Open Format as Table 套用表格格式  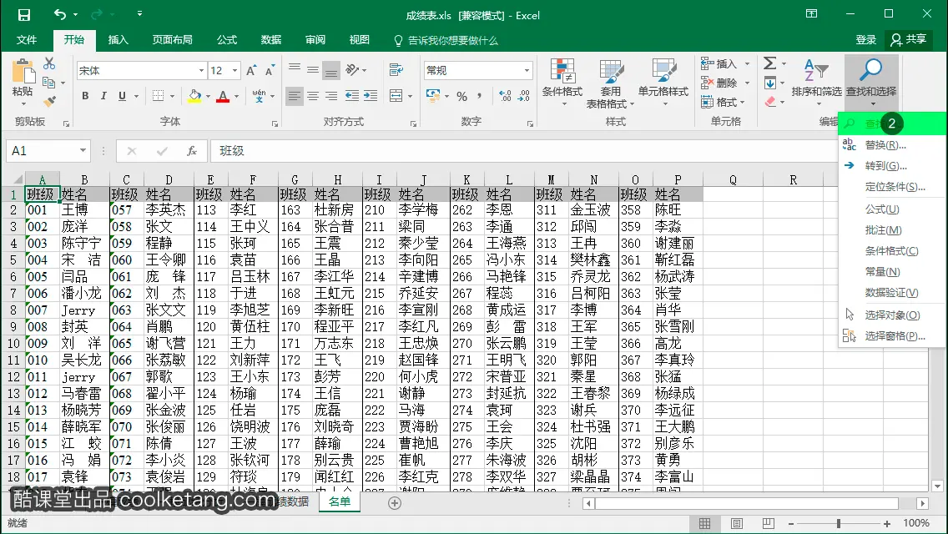click(611, 83)
